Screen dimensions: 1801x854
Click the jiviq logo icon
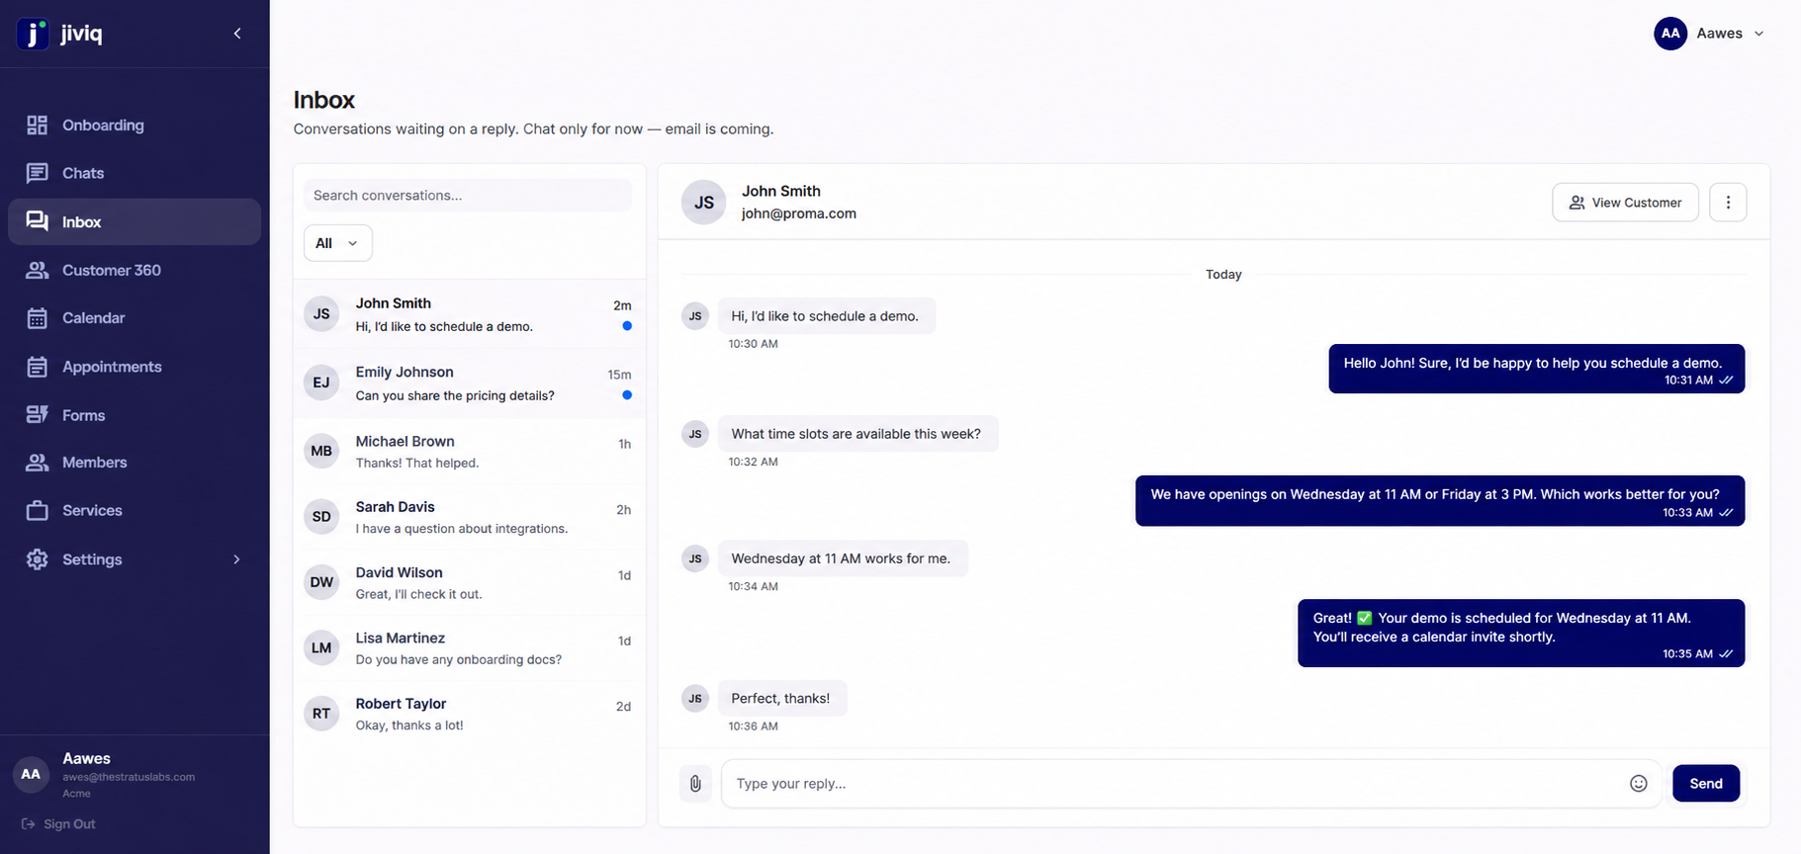(33, 34)
